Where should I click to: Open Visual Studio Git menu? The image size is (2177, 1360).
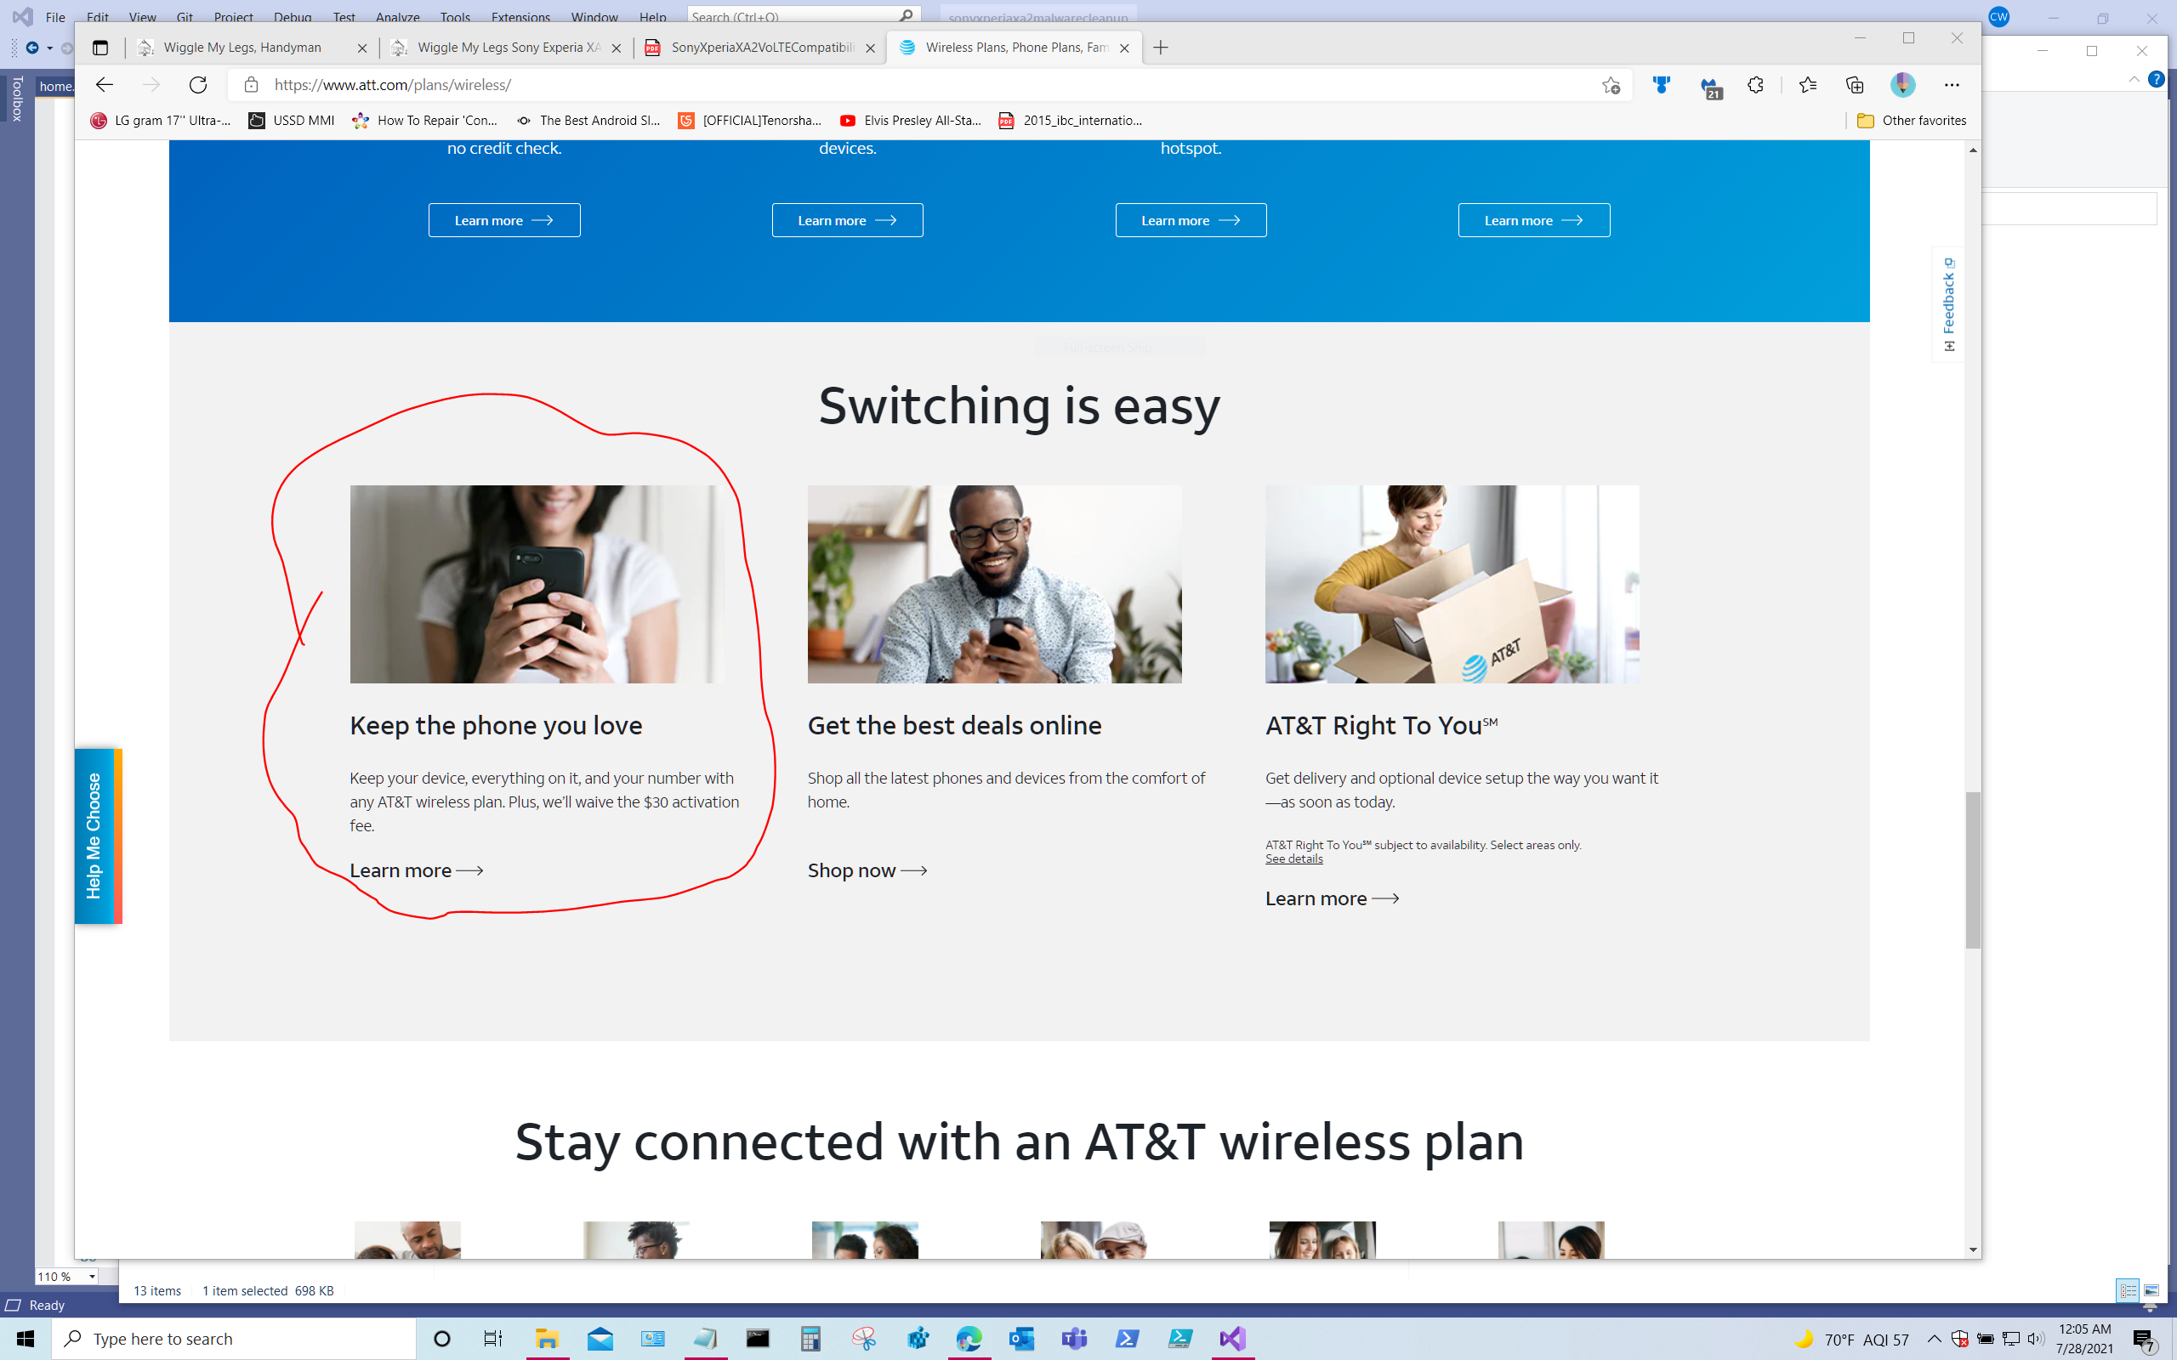tap(185, 16)
